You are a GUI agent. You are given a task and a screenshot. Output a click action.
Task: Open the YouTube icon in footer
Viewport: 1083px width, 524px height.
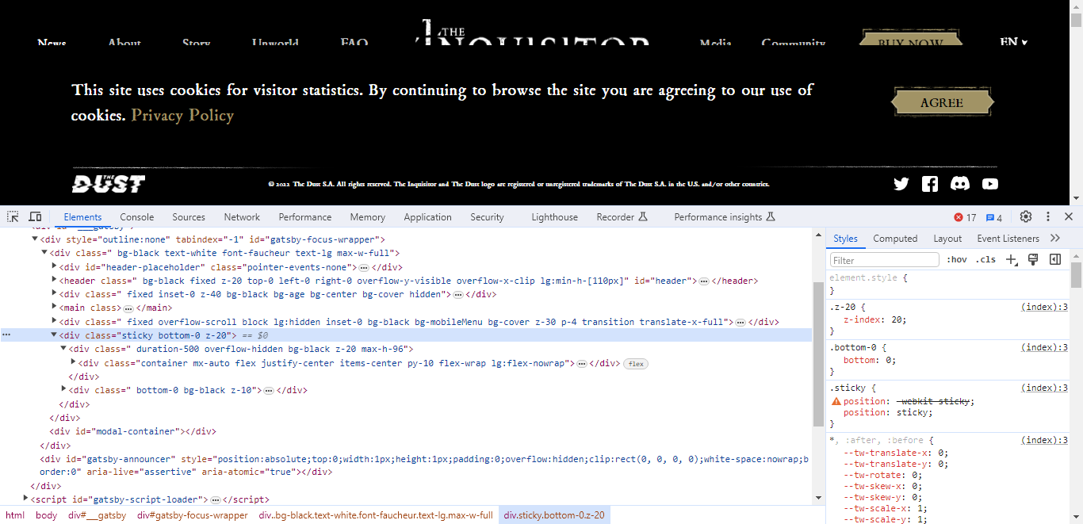click(x=989, y=183)
